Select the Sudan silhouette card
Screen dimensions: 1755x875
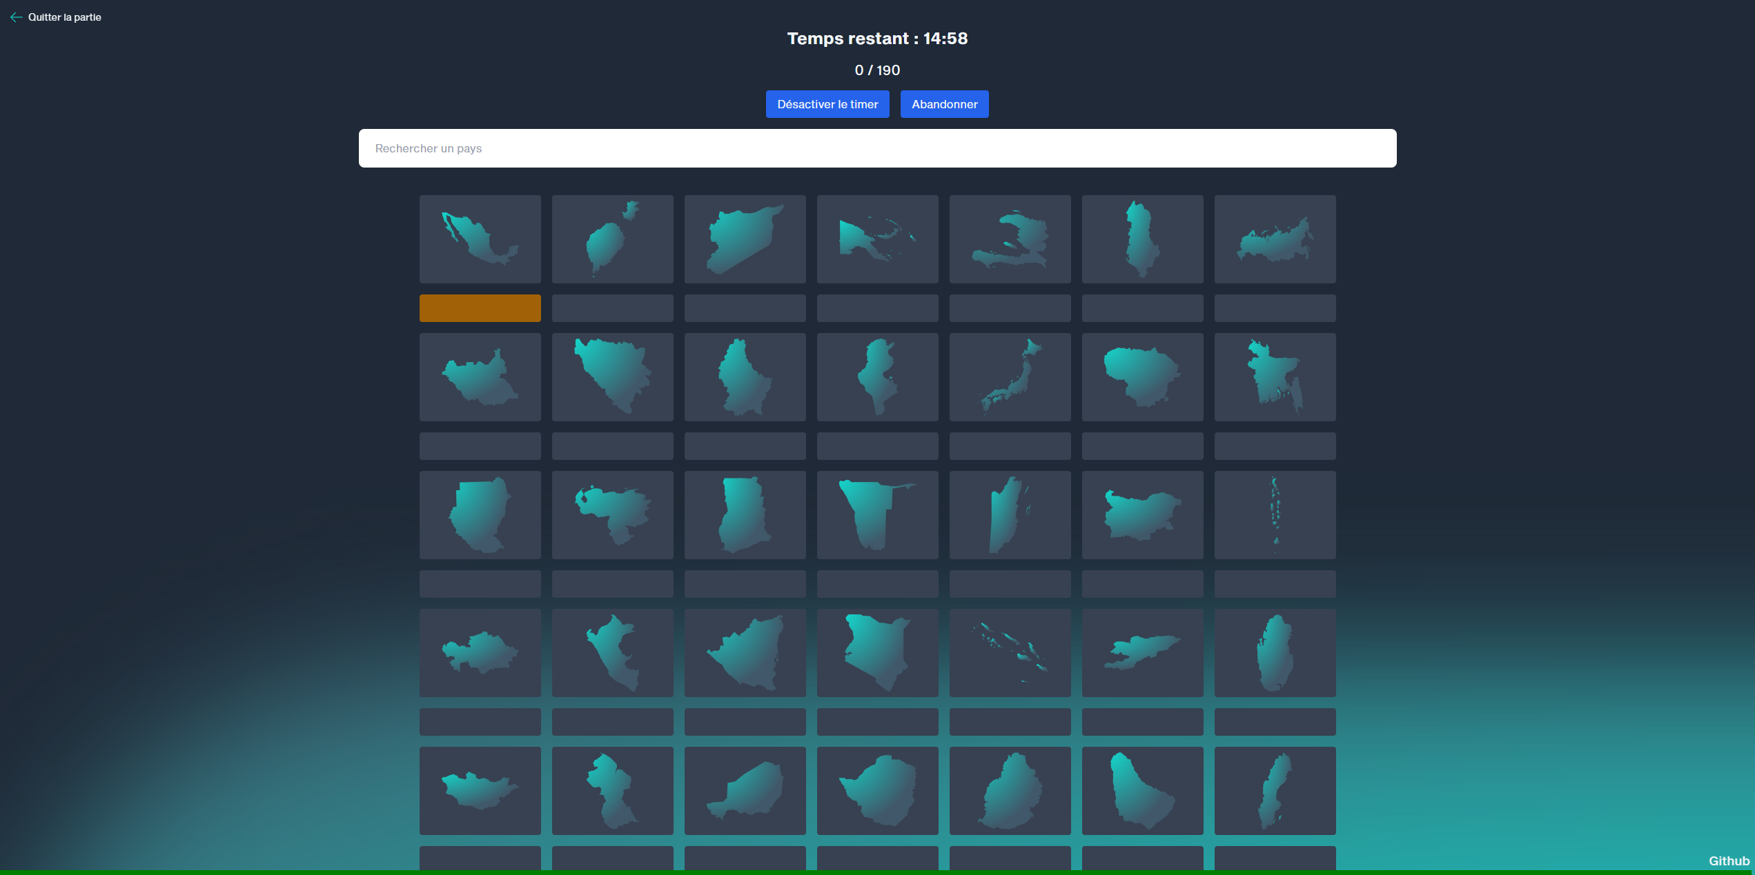480,515
